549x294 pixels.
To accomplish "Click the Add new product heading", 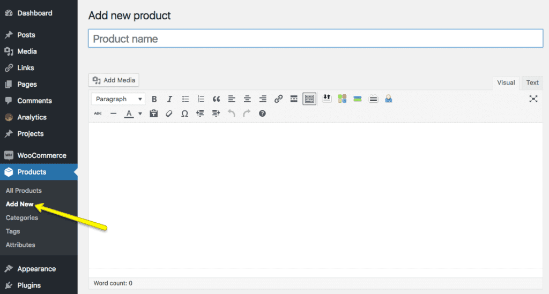I will tap(129, 16).
